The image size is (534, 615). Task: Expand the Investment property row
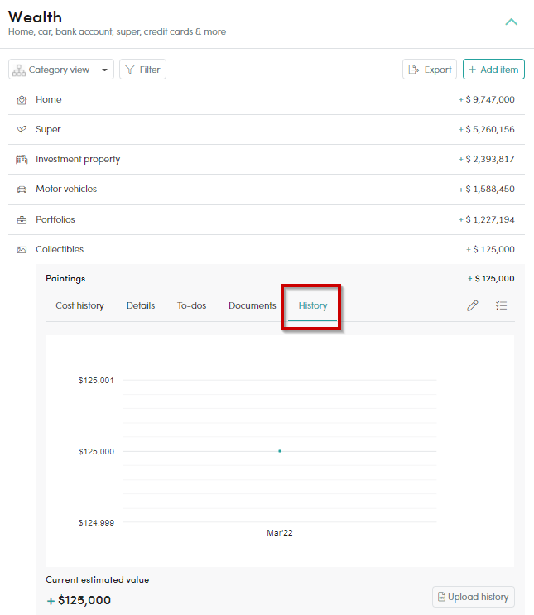coord(267,159)
